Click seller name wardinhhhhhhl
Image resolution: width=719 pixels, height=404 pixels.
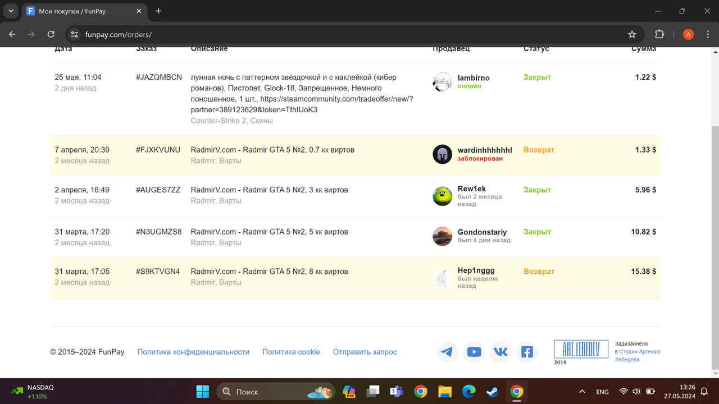pyautogui.click(x=485, y=150)
